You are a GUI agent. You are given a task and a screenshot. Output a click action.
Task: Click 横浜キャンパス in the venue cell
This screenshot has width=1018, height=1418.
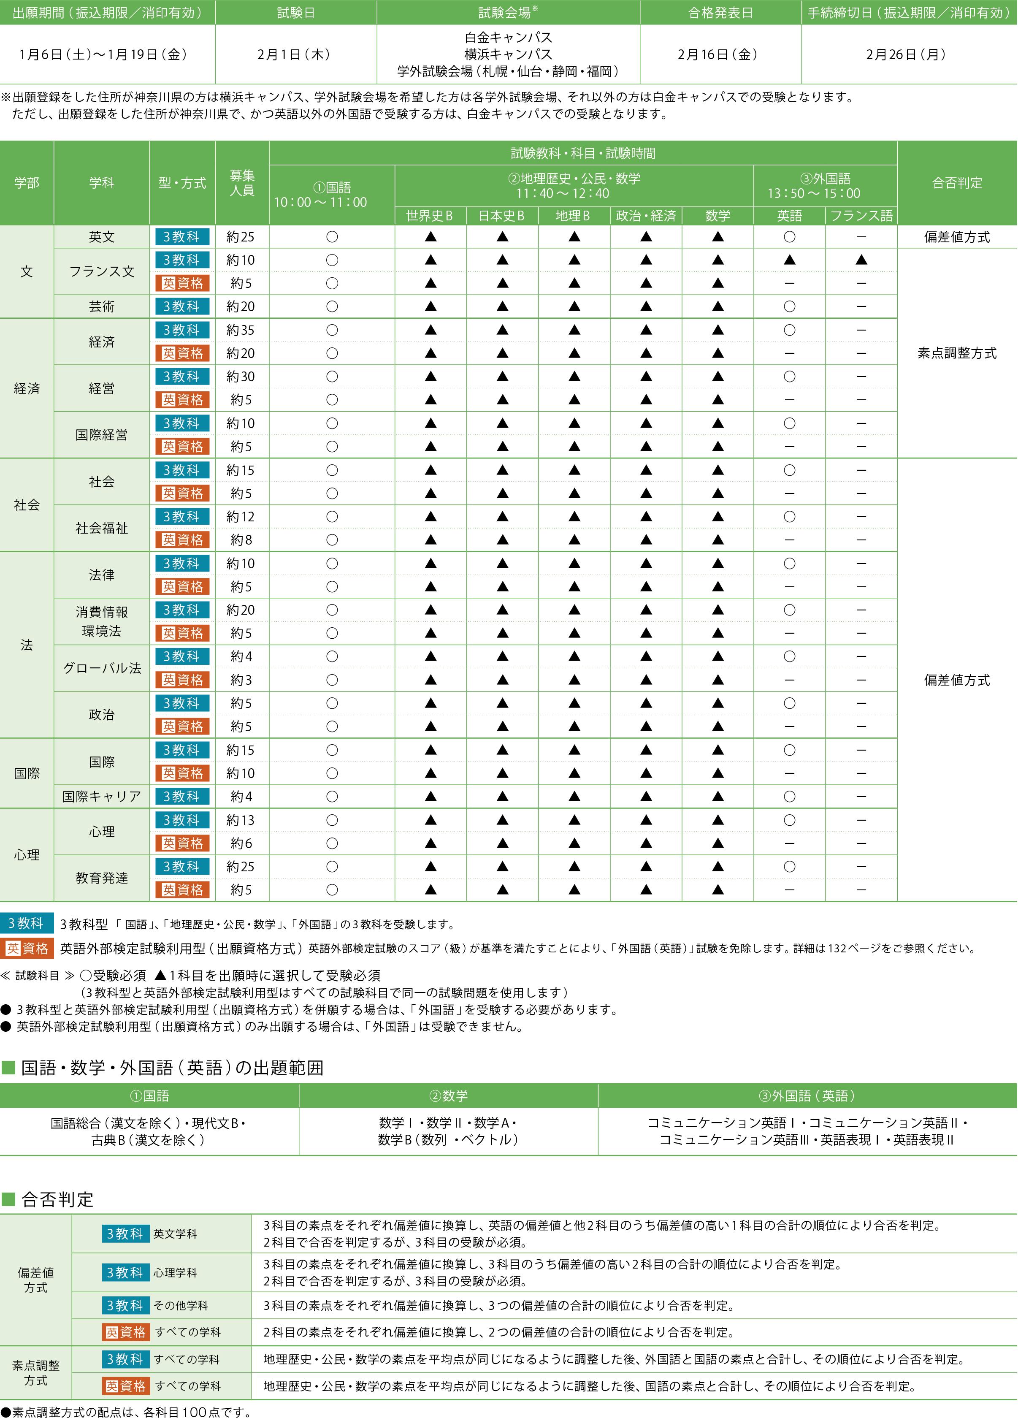coord(508,54)
